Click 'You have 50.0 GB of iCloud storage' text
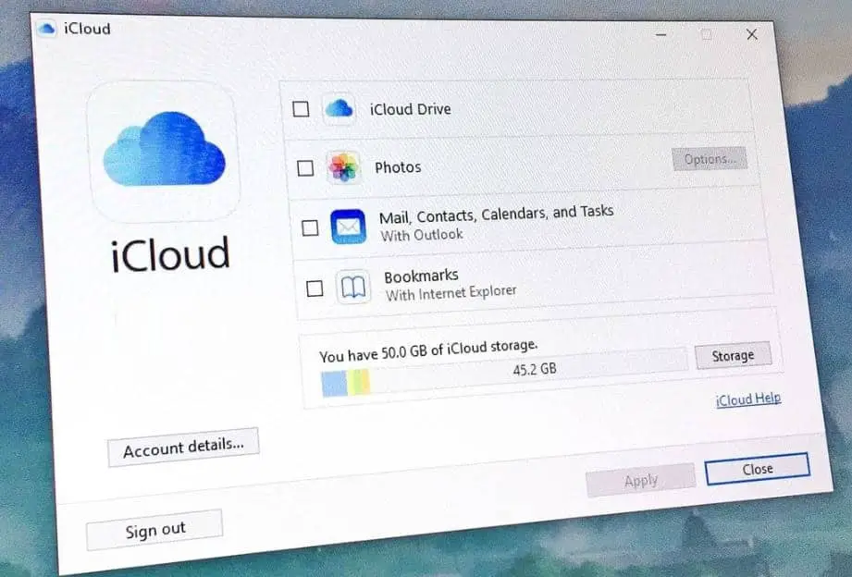This screenshot has width=852, height=577. (x=428, y=351)
